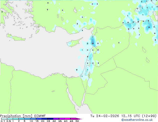The width and height of the screenshot is (158, 122).
Task: Click the '20' legend scale label
Action: (43, 121)
